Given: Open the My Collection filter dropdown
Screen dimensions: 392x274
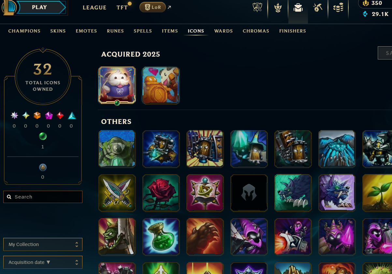Looking at the screenshot, I should (43, 244).
